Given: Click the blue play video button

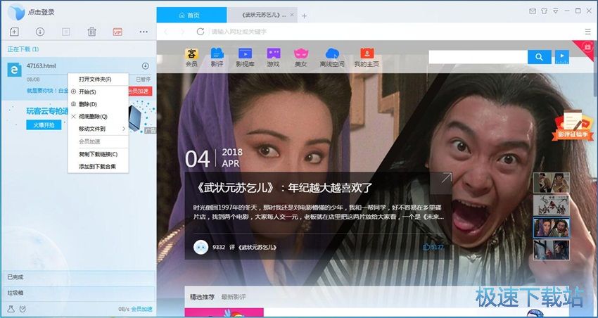Looking at the screenshot, I should (x=562, y=57).
